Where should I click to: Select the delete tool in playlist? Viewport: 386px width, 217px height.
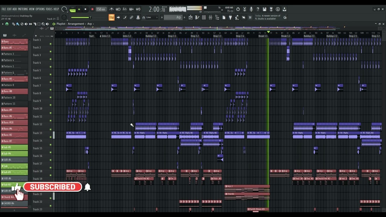click(x=22, y=24)
